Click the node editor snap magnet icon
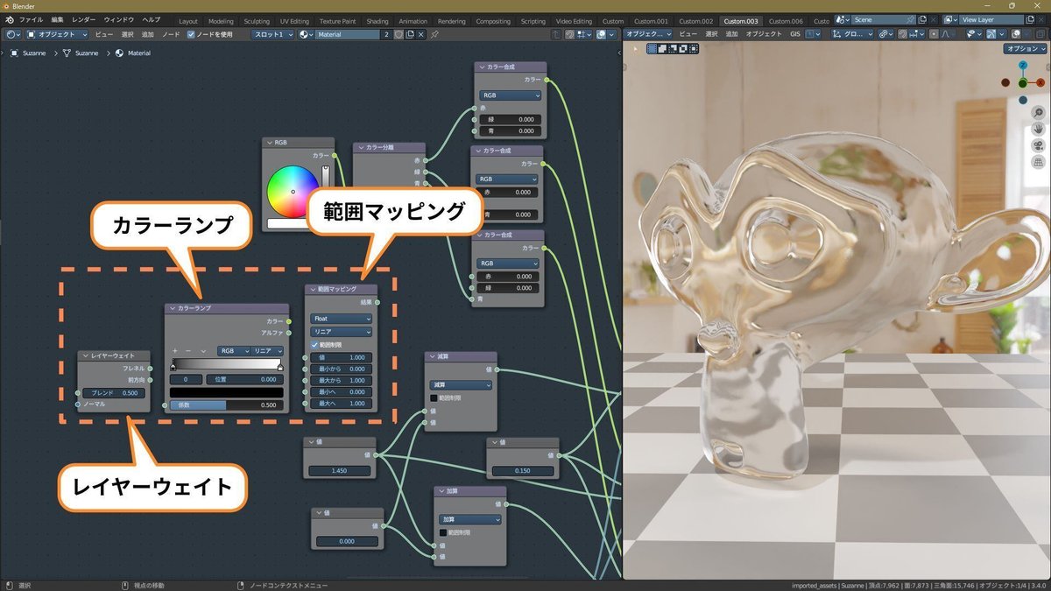1051x591 pixels. click(x=570, y=34)
